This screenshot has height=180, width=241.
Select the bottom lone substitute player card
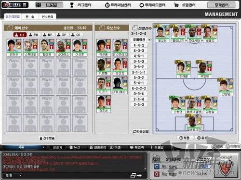pos(104,104)
